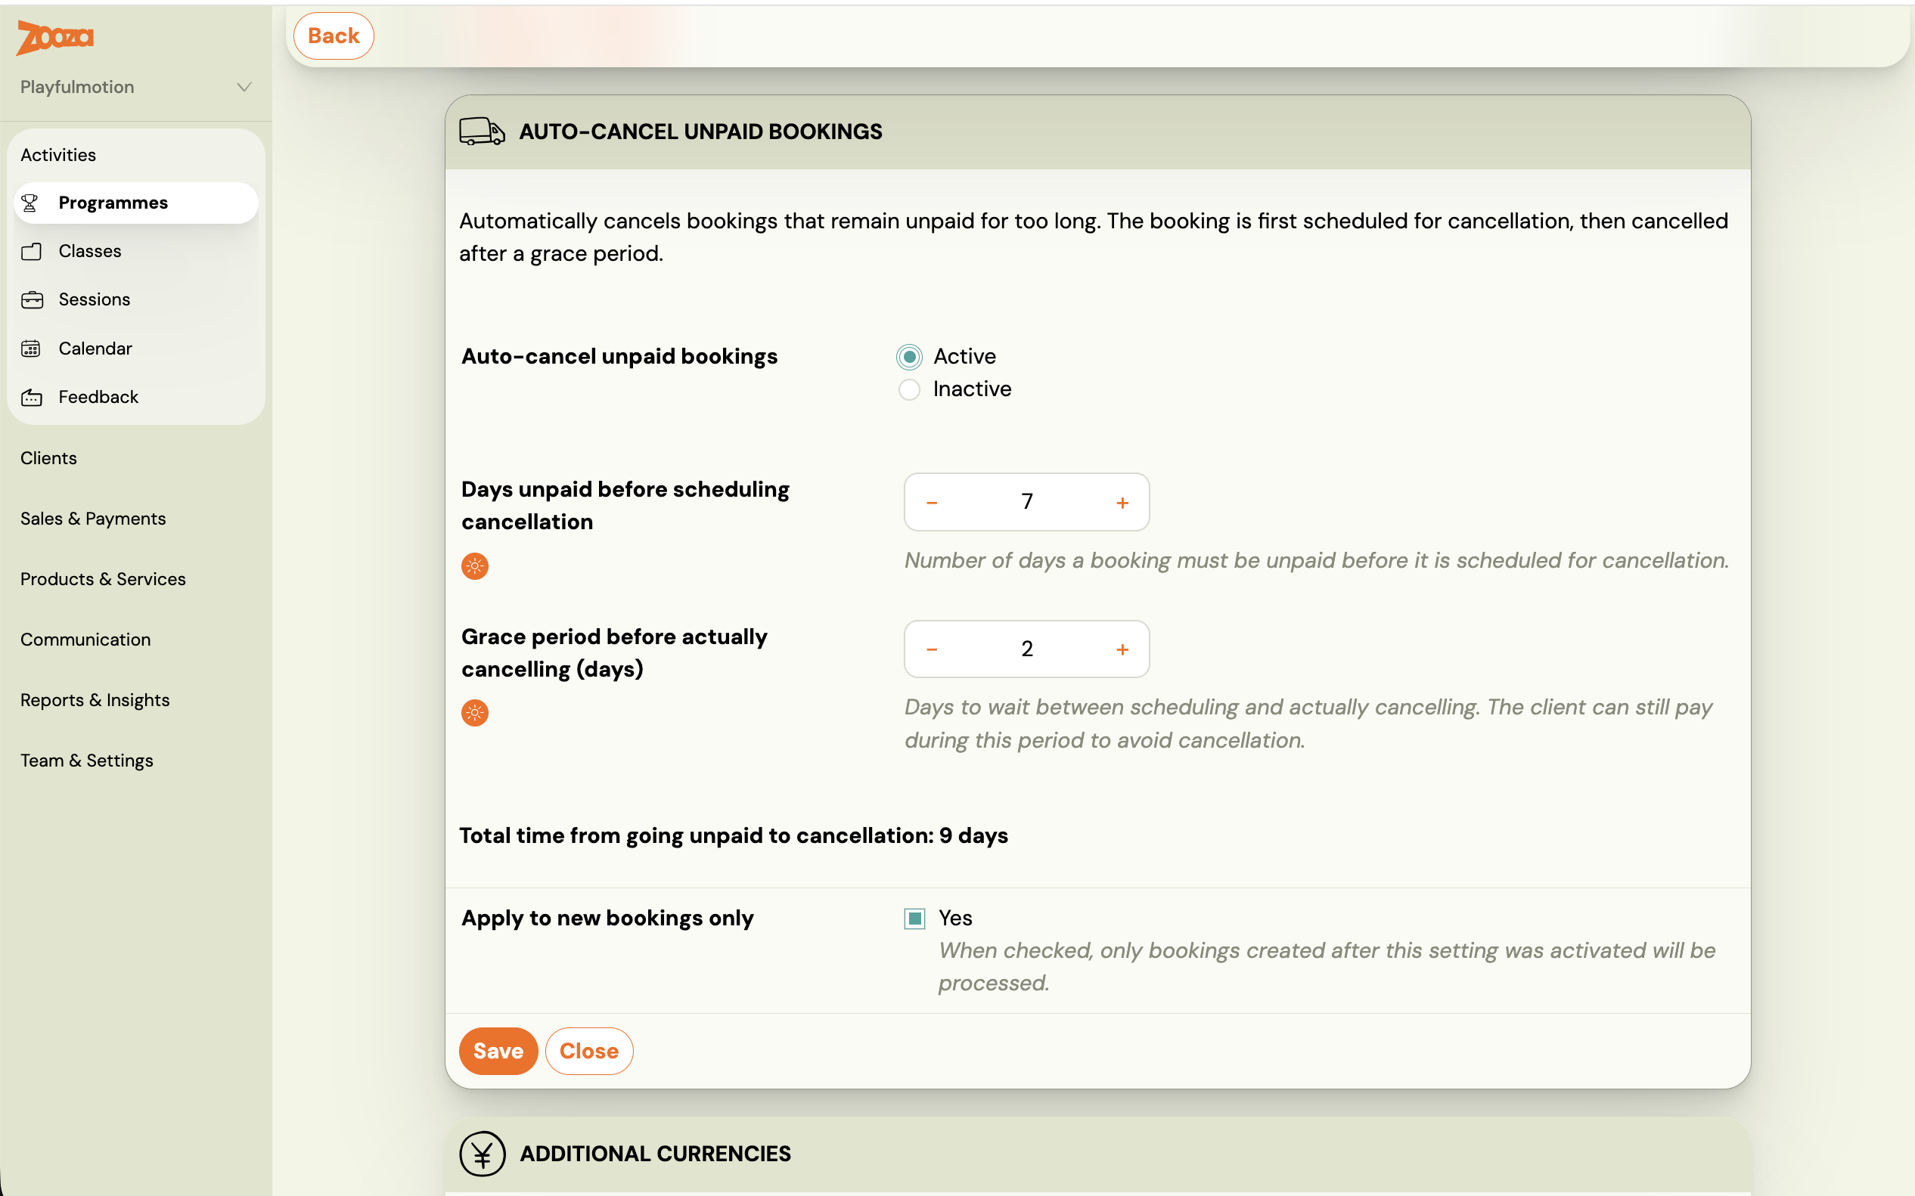Select the Active radio option

[909, 357]
